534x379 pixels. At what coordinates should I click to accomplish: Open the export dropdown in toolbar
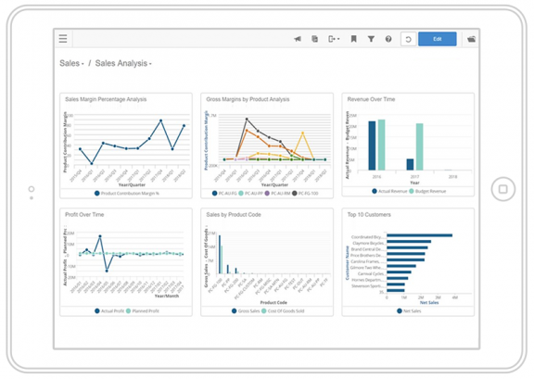coord(334,39)
